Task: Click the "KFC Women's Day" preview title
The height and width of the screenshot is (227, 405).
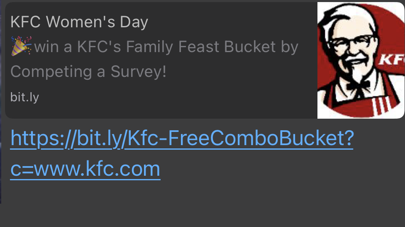Action: (79, 22)
